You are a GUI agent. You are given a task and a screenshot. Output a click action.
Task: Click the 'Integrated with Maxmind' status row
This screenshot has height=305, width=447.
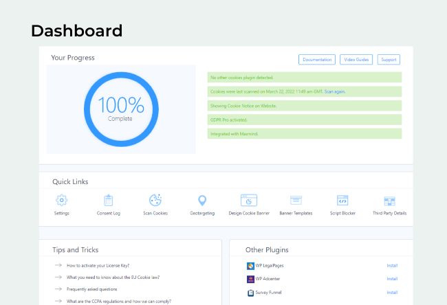(x=305, y=134)
